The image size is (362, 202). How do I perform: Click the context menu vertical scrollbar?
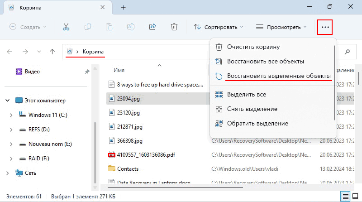[334, 83]
